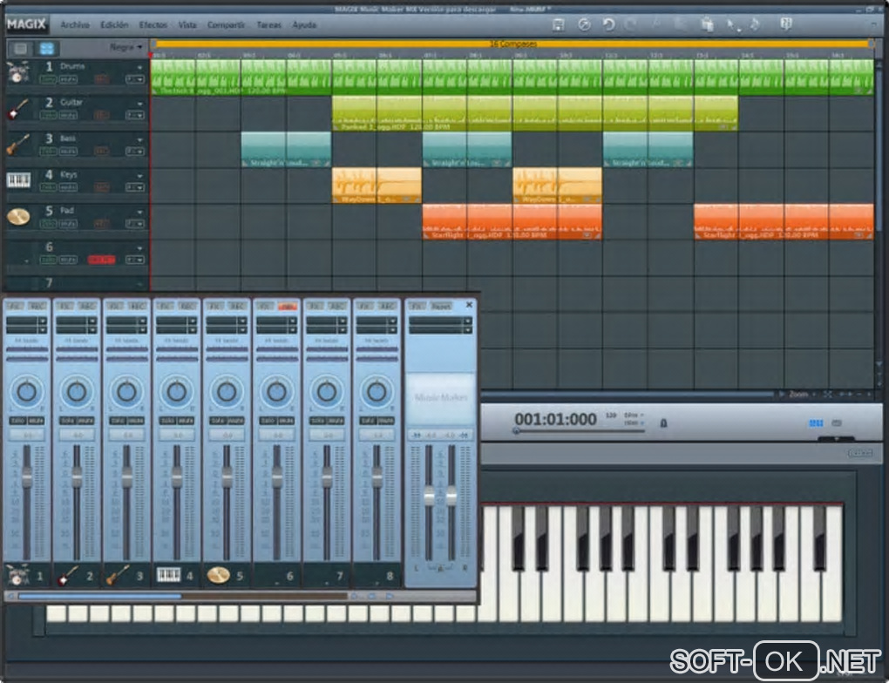Open the Compartir menu
The width and height of the screenshot is (889, 683).
(x=226, y=25)
